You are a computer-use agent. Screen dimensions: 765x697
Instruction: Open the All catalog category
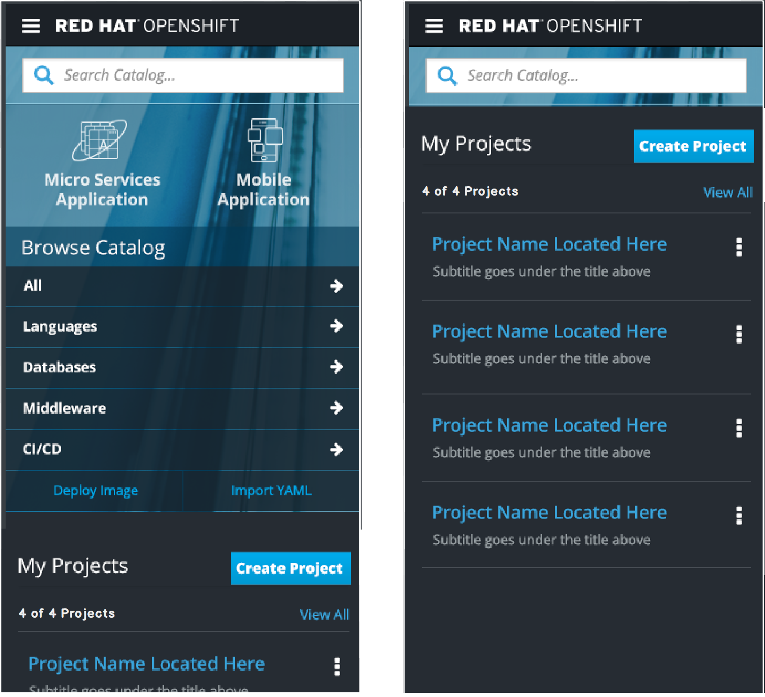(x=182, y=286)
